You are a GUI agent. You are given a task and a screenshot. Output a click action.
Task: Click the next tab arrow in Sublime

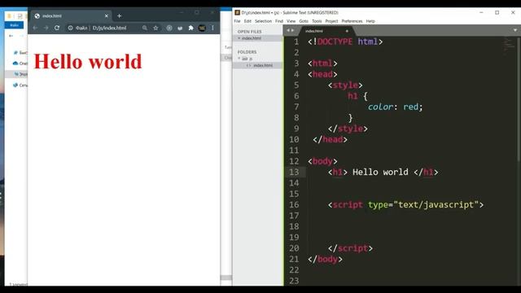click(292, 30)
